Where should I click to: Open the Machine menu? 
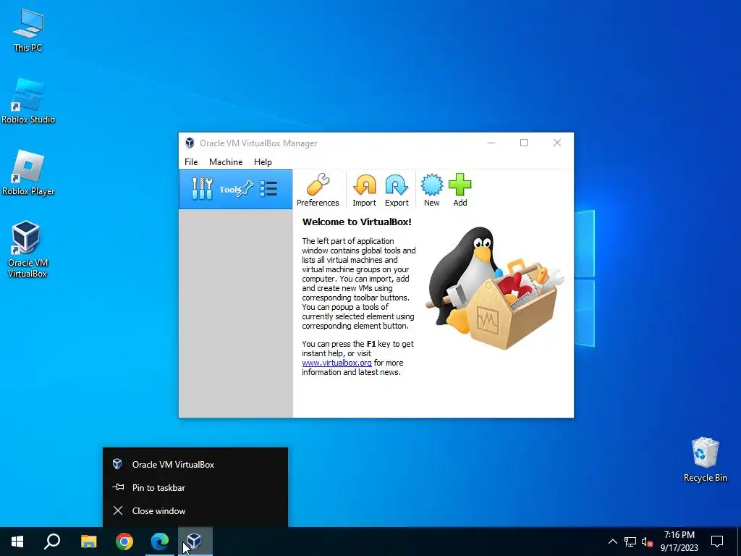point(226,161)
